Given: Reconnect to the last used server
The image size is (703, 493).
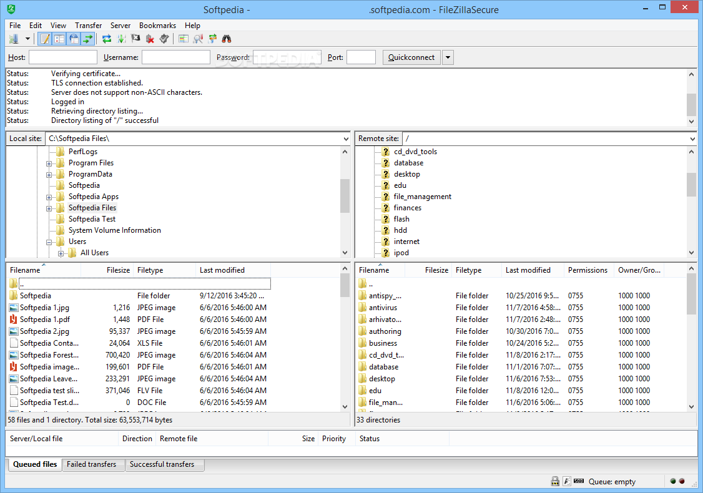Looking at the screenshot, I should pos(164,39).
